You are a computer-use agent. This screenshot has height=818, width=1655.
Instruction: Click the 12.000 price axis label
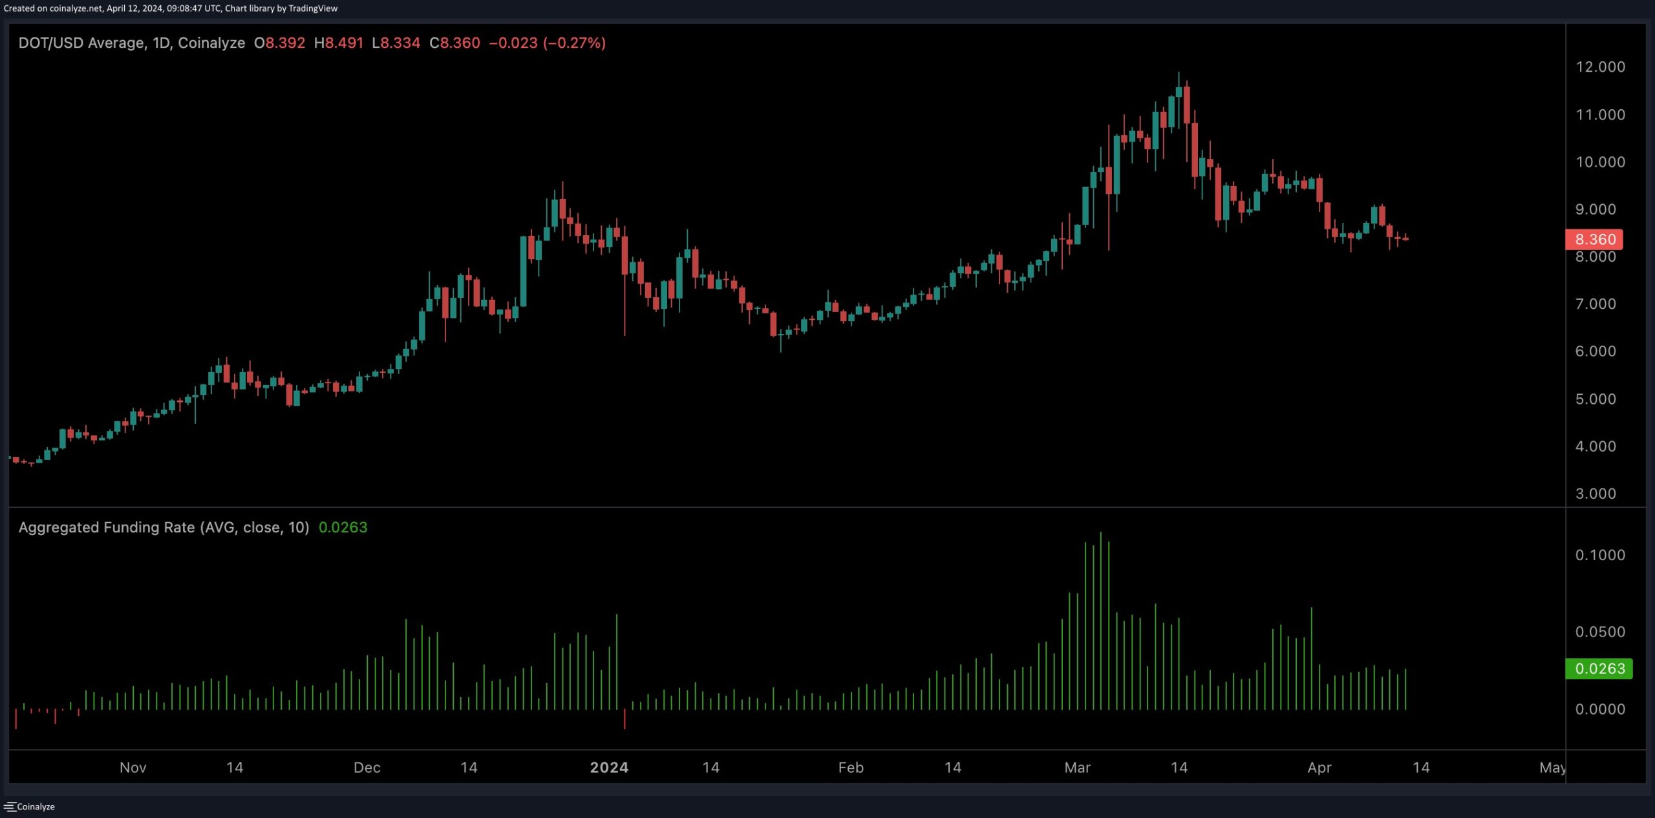[x=1600, y=67]
